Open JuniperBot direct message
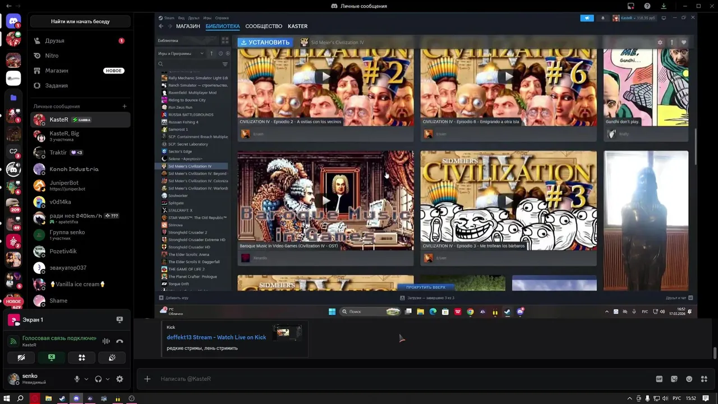Image resolution: width=718 pixels, height=404 pixels. pos(80,185)
